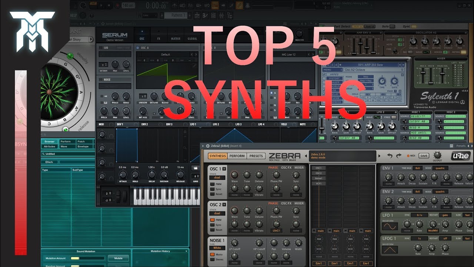Open Absynth Mutation History dropdown
Image resolution: width=474 pixels, height=267 pixels.
(x=186, y=251)
